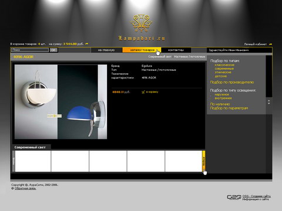Click the first white thumbnail in carousel
Image resolution: width=282 pixels, height=211 pixels.
(33, 161)
